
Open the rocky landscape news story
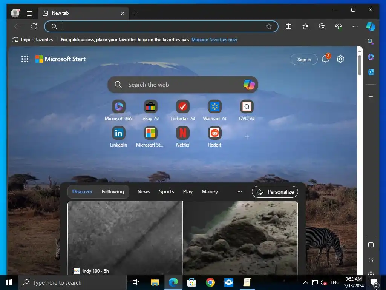pos(240,238)
